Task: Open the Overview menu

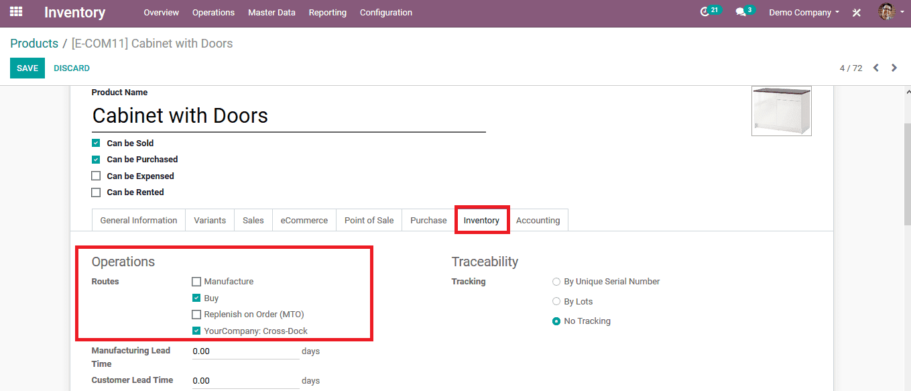Action: (x=162, y=13)
